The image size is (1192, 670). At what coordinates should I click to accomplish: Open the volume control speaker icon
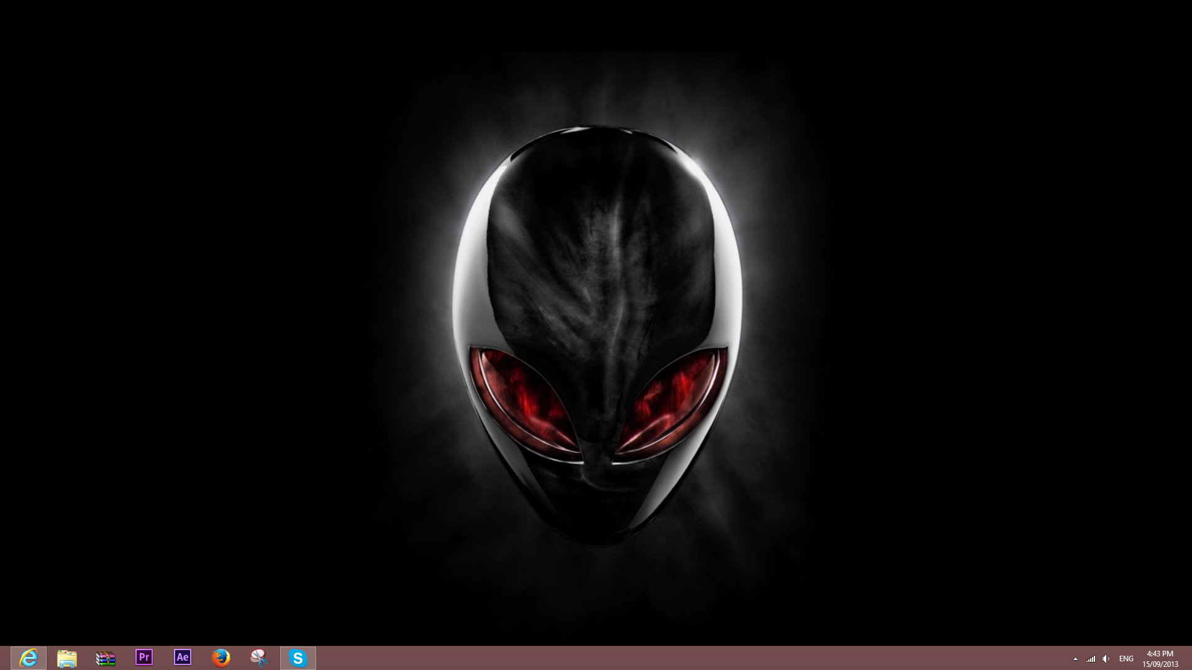1106,659
